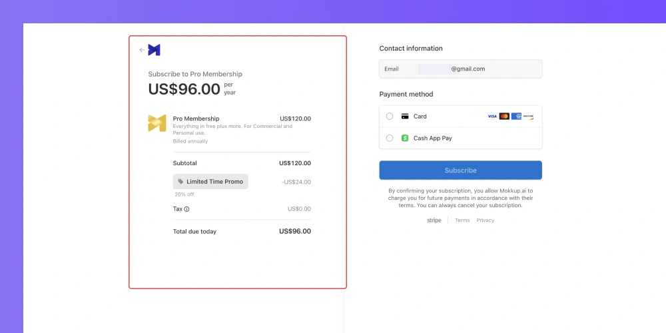666x333 pixels.
Task: Click the Tax US$0.00 amount
Action: click(299, 209)
